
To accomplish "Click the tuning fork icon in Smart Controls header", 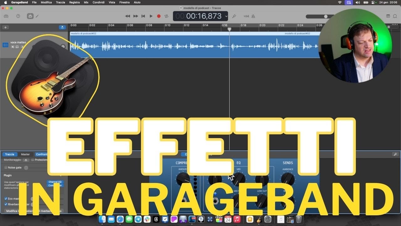I will (395, 154).
